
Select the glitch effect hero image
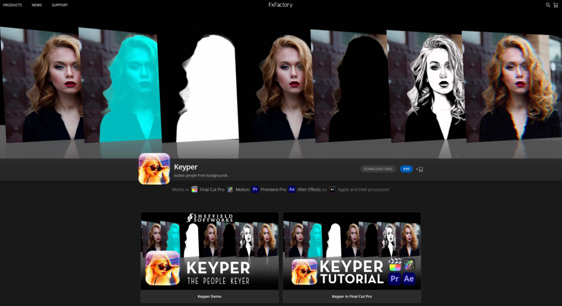[512, 86]
